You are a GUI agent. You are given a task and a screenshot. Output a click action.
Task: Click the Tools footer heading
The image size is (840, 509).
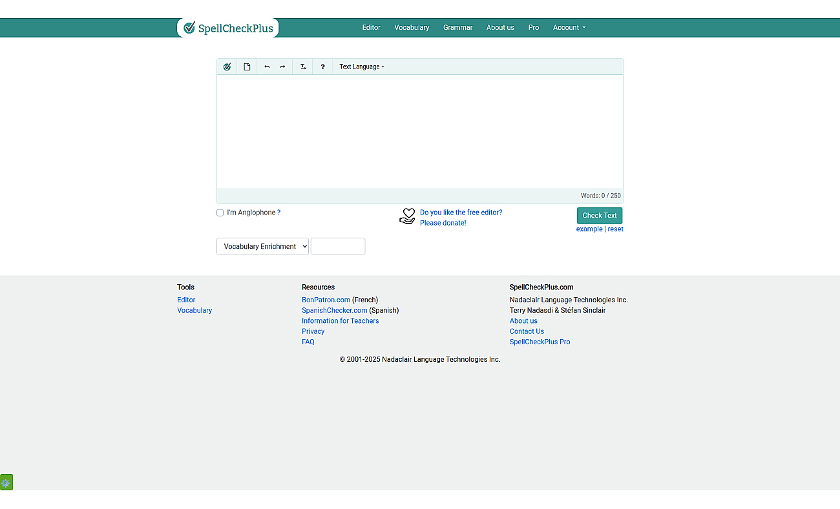[x=185, y=287]
